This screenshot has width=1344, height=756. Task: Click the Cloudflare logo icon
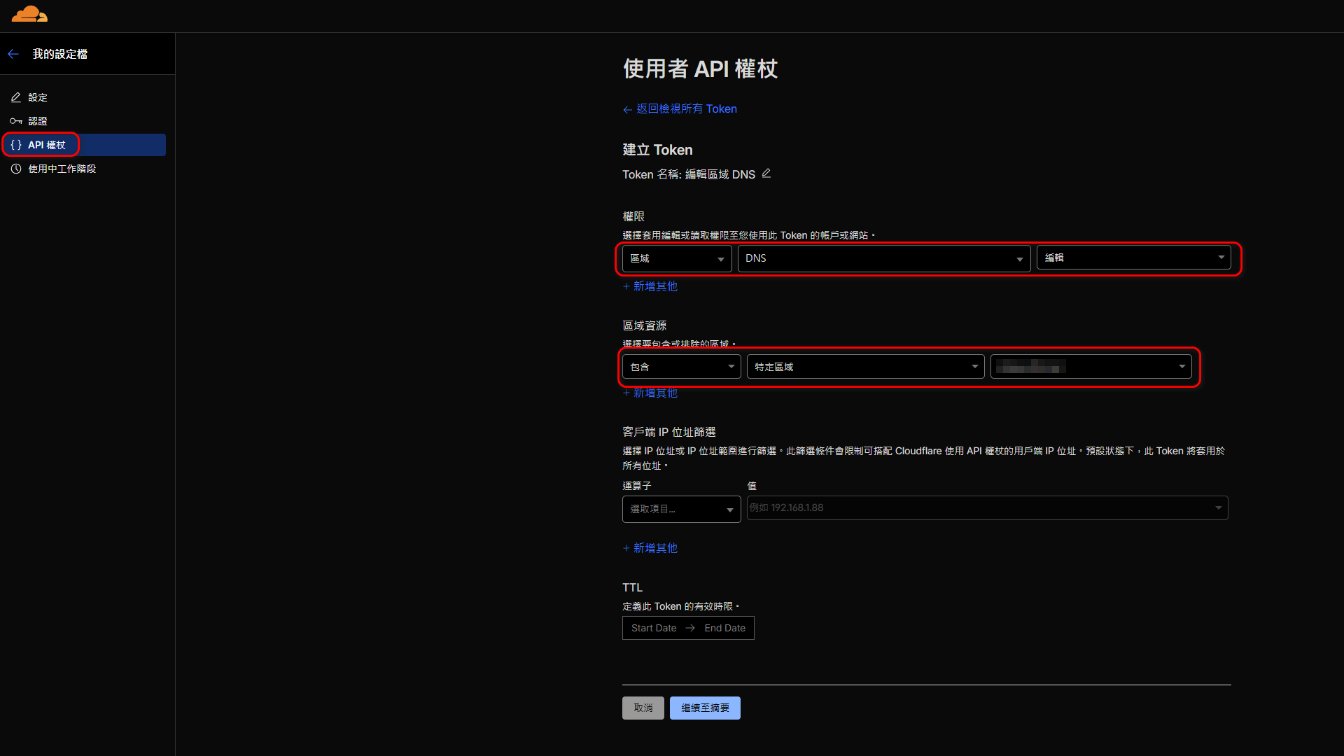click(29, 14)
